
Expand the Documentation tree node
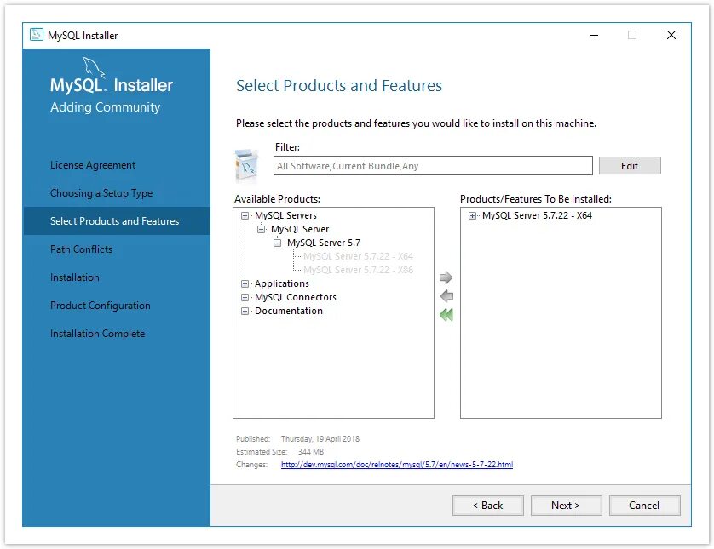[x=245, y=312]
